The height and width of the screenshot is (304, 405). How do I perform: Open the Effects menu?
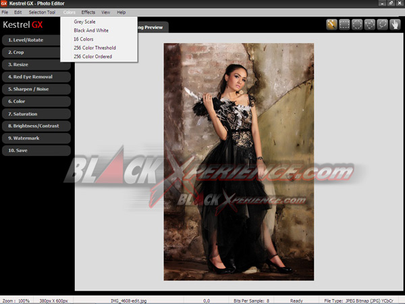tap(88, 12)
